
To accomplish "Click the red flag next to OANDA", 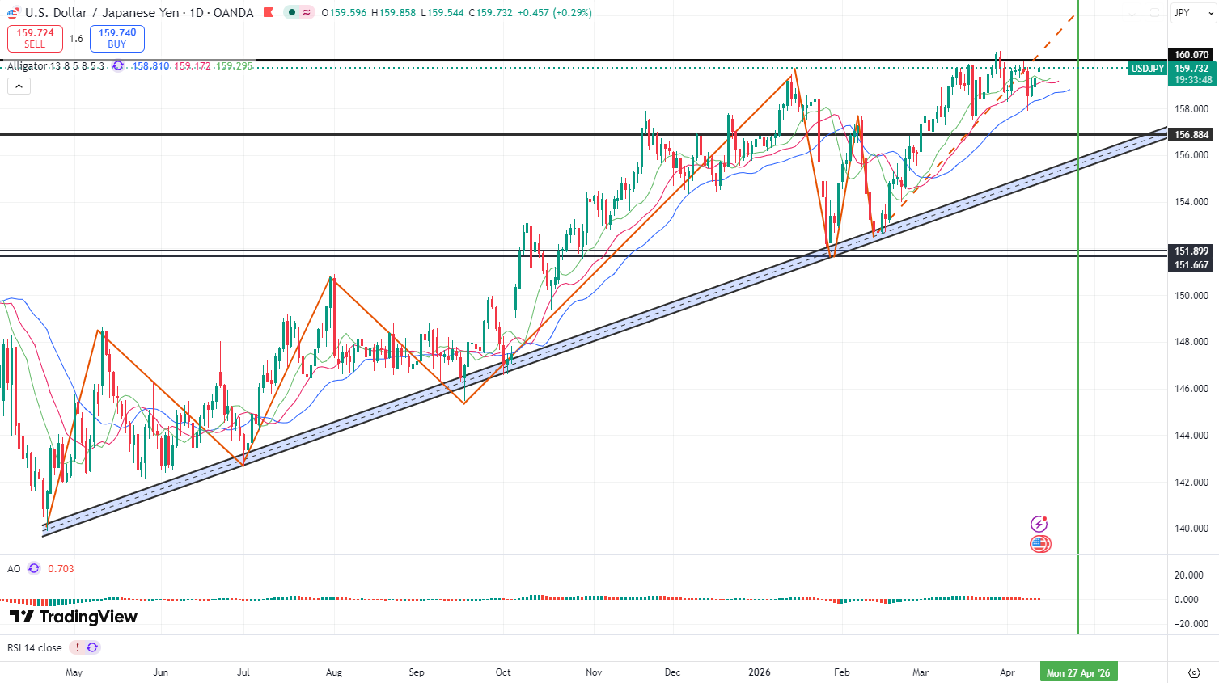I will tap(266, 13).
